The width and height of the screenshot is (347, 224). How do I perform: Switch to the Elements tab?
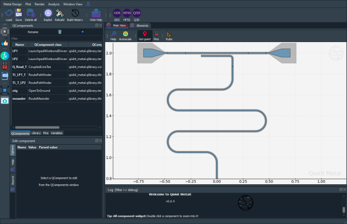pos(140,25)
